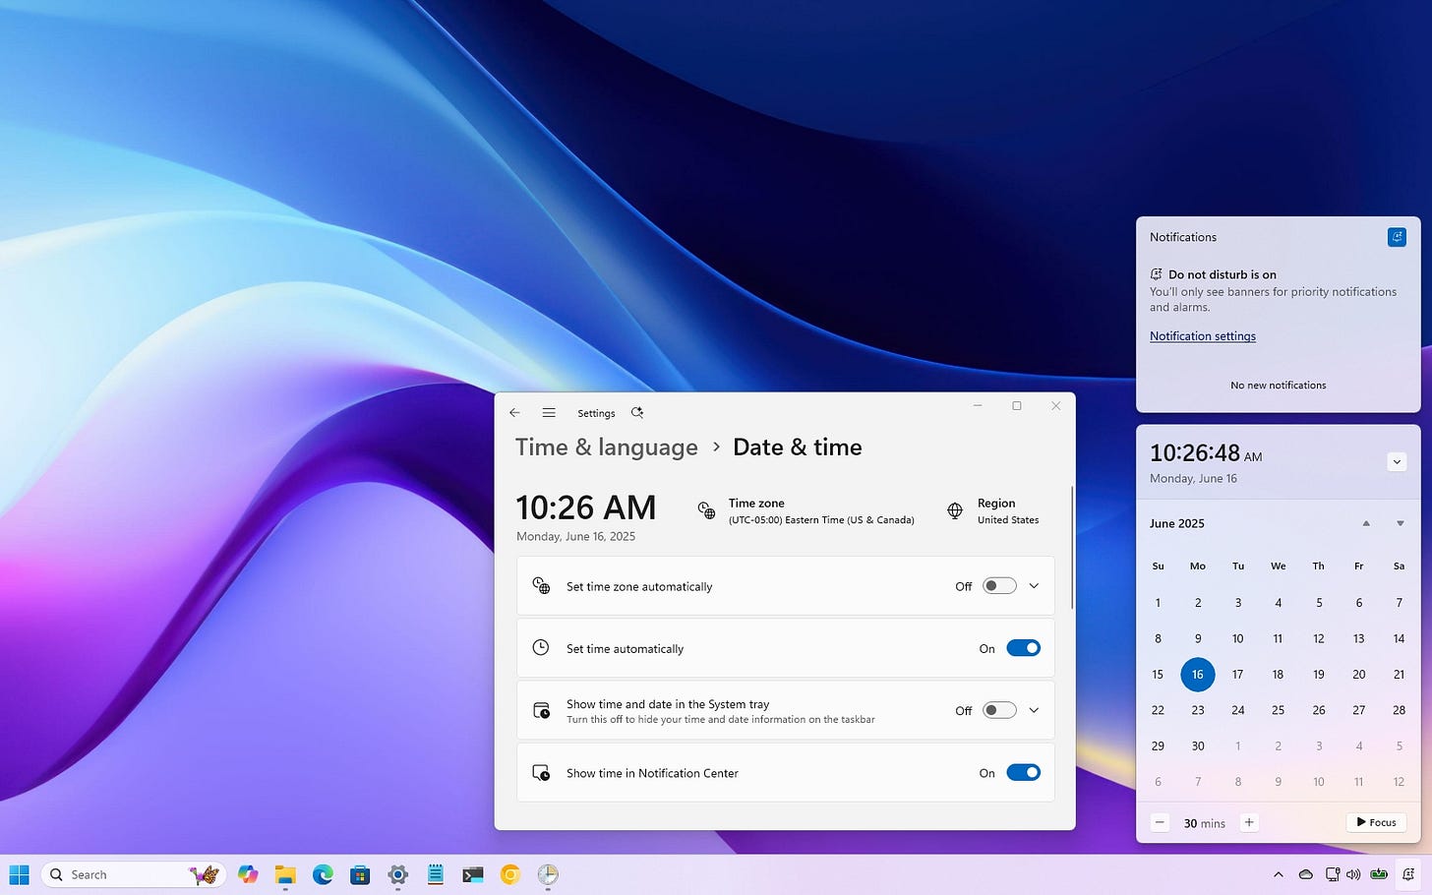This screenshot has height=895, width=1432.
Task: Click Region United States entry
Action: pyautogui.click(x=993, y=510)
